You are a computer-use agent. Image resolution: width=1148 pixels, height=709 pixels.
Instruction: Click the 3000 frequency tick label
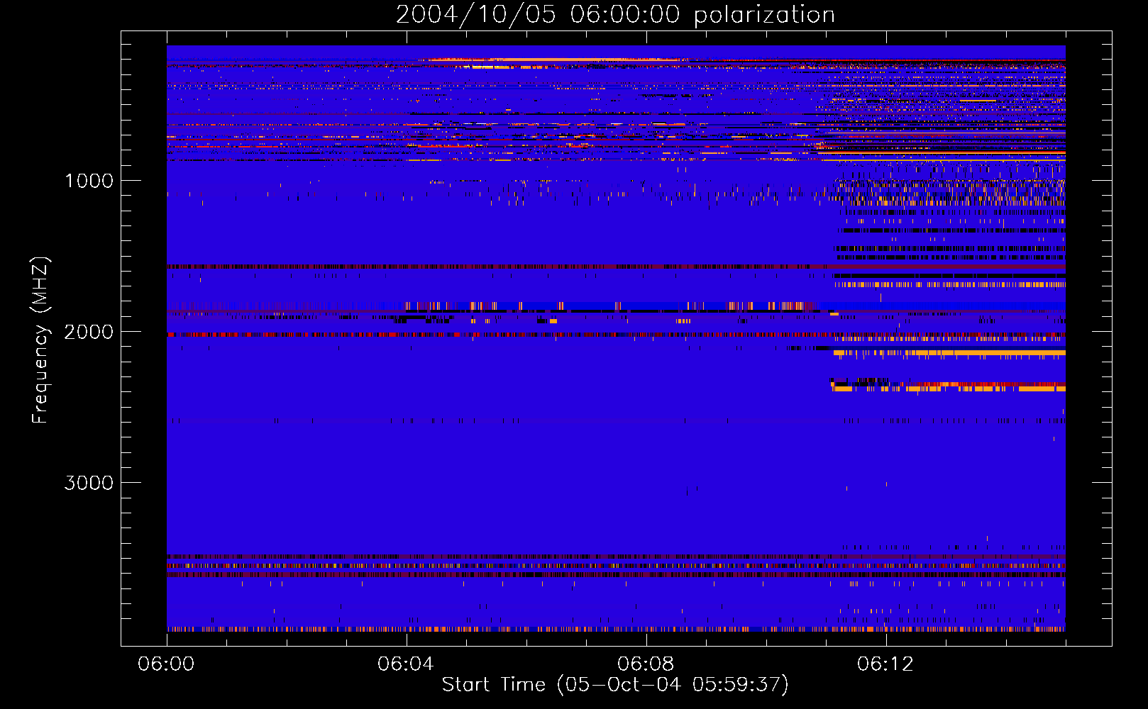[89, 483]
